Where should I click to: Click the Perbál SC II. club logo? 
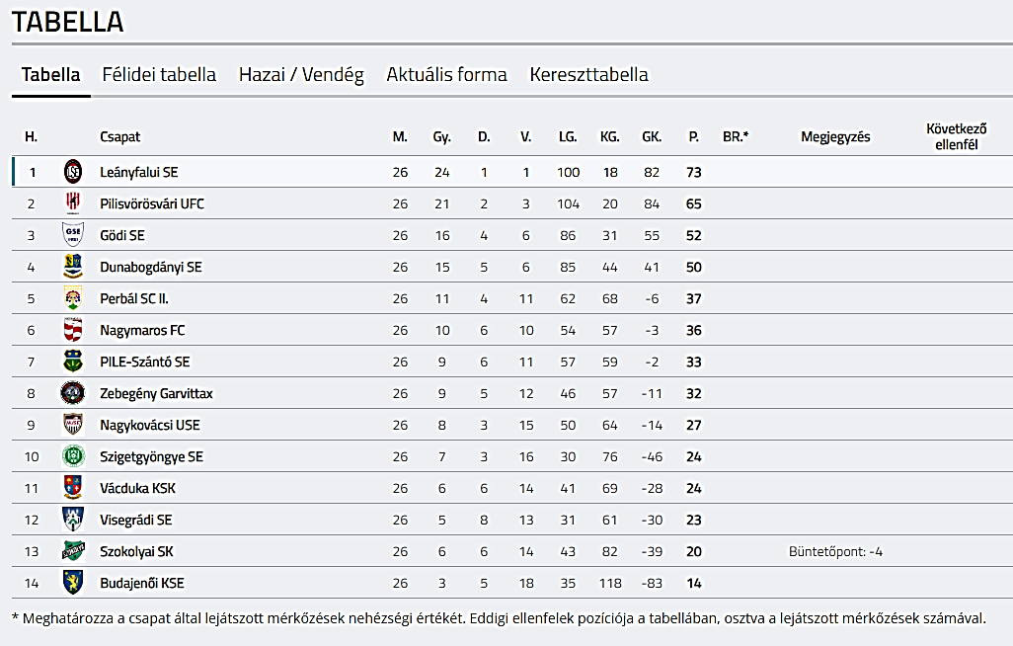click(x=73, y=298)
